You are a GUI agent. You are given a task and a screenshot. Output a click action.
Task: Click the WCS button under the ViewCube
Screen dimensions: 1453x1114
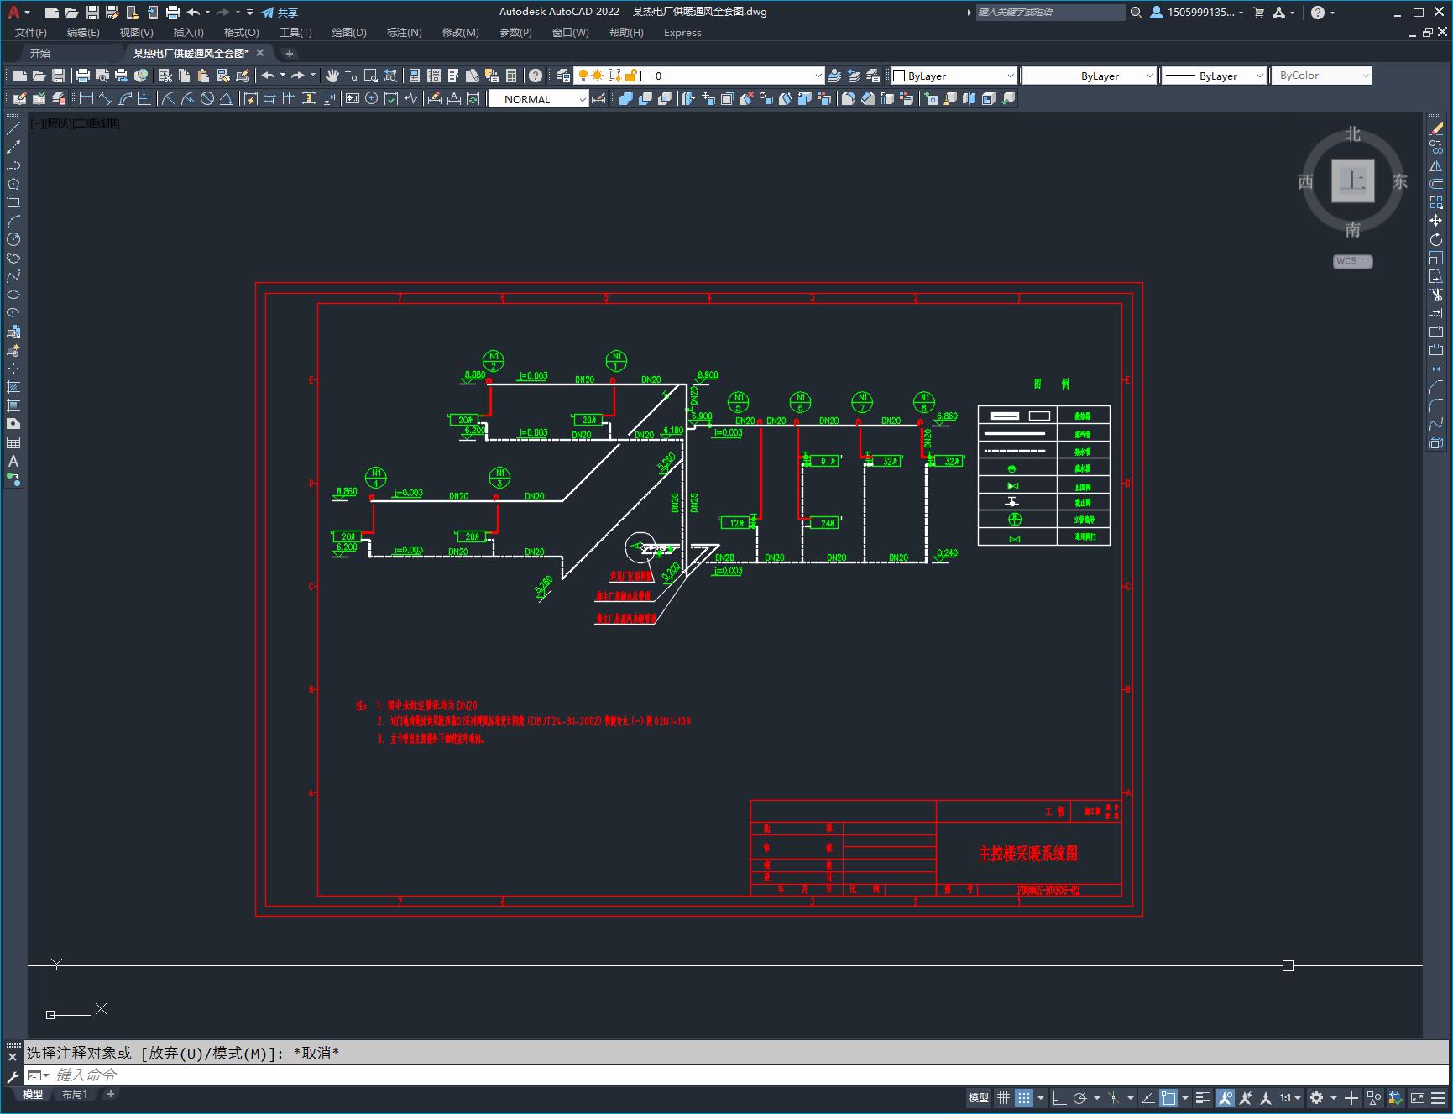coord(1352,261)
